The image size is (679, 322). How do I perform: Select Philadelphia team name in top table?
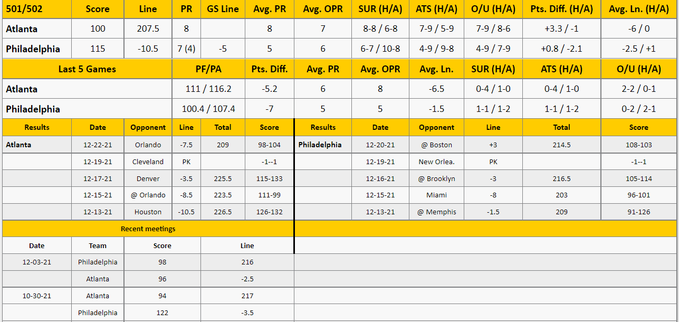tap(33, 49)
